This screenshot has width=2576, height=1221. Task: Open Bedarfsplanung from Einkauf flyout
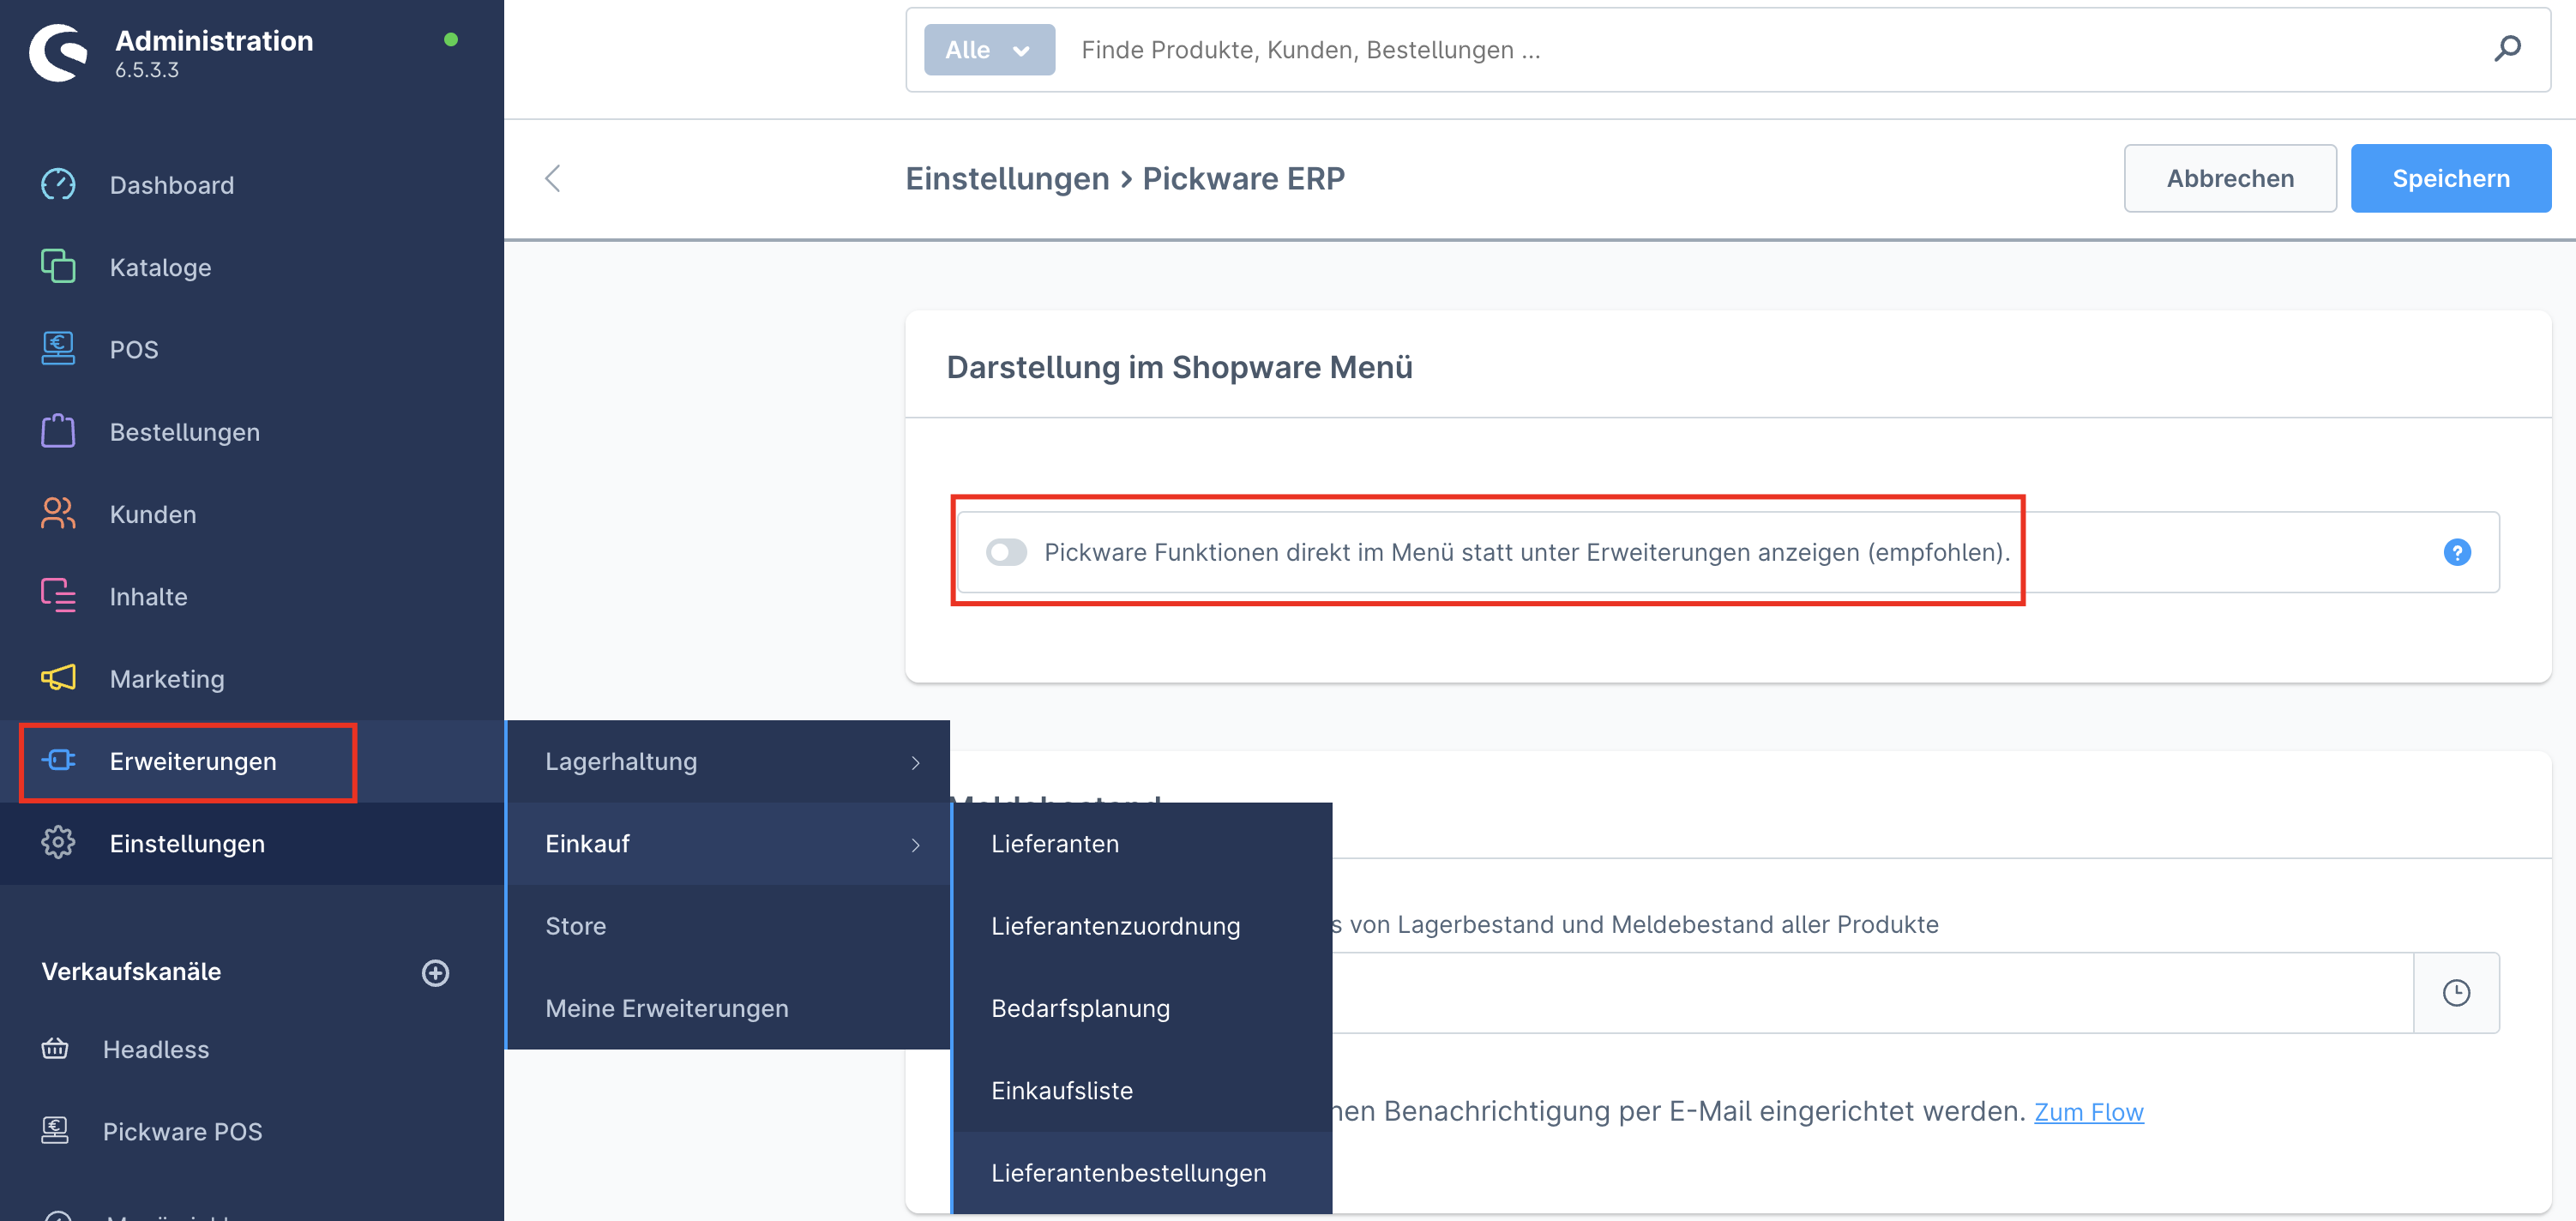(x=1142, y=1007)
